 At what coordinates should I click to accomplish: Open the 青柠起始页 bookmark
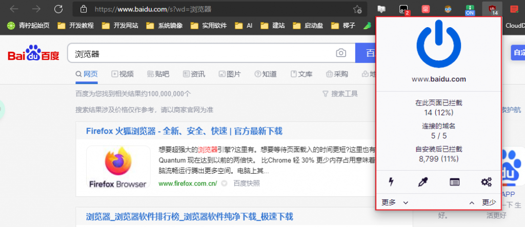pyautogui.click(x=29, y=25)
